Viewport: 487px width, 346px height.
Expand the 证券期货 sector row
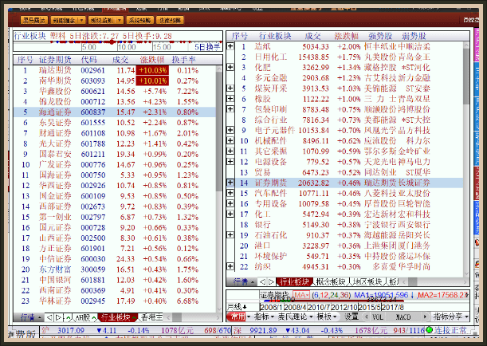coord(230,183)
